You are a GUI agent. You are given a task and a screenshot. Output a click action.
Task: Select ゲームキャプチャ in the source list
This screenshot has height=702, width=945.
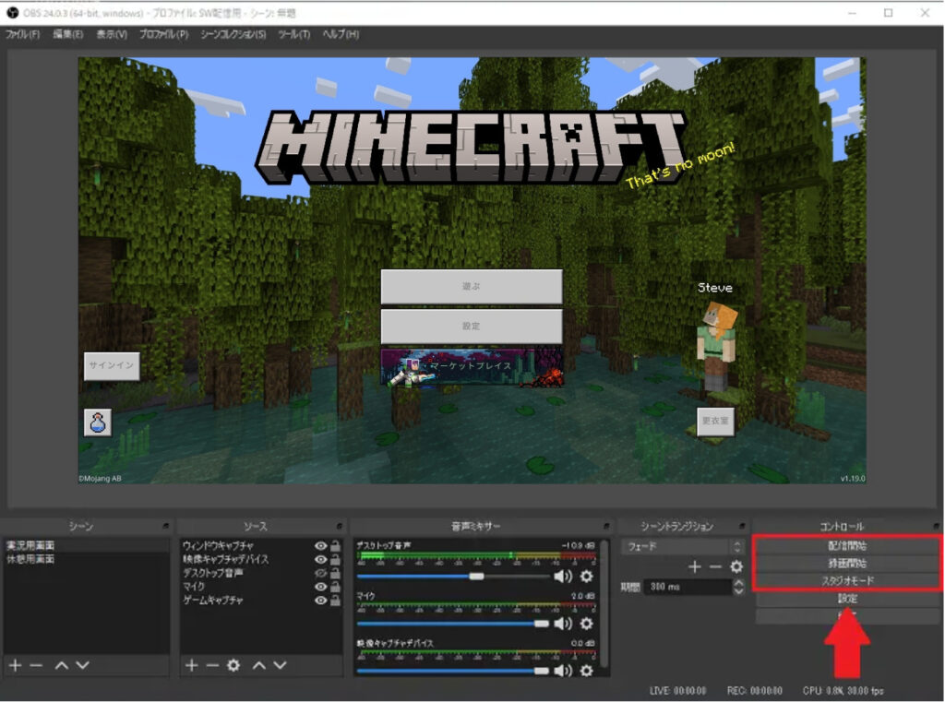[213, 601]
